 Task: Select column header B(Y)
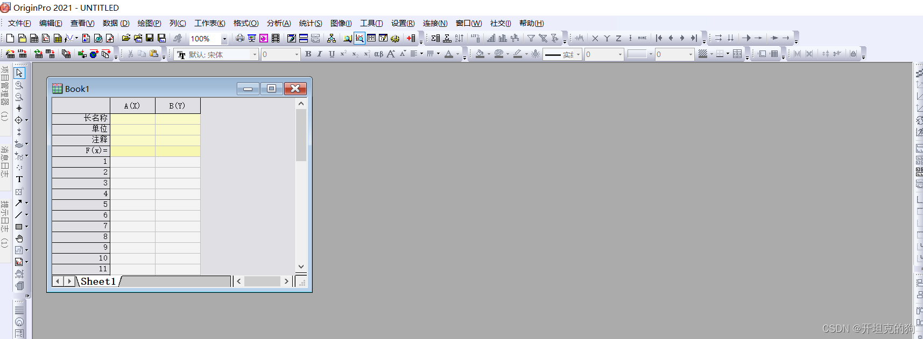pyautogui.click(x=178, y=106)
